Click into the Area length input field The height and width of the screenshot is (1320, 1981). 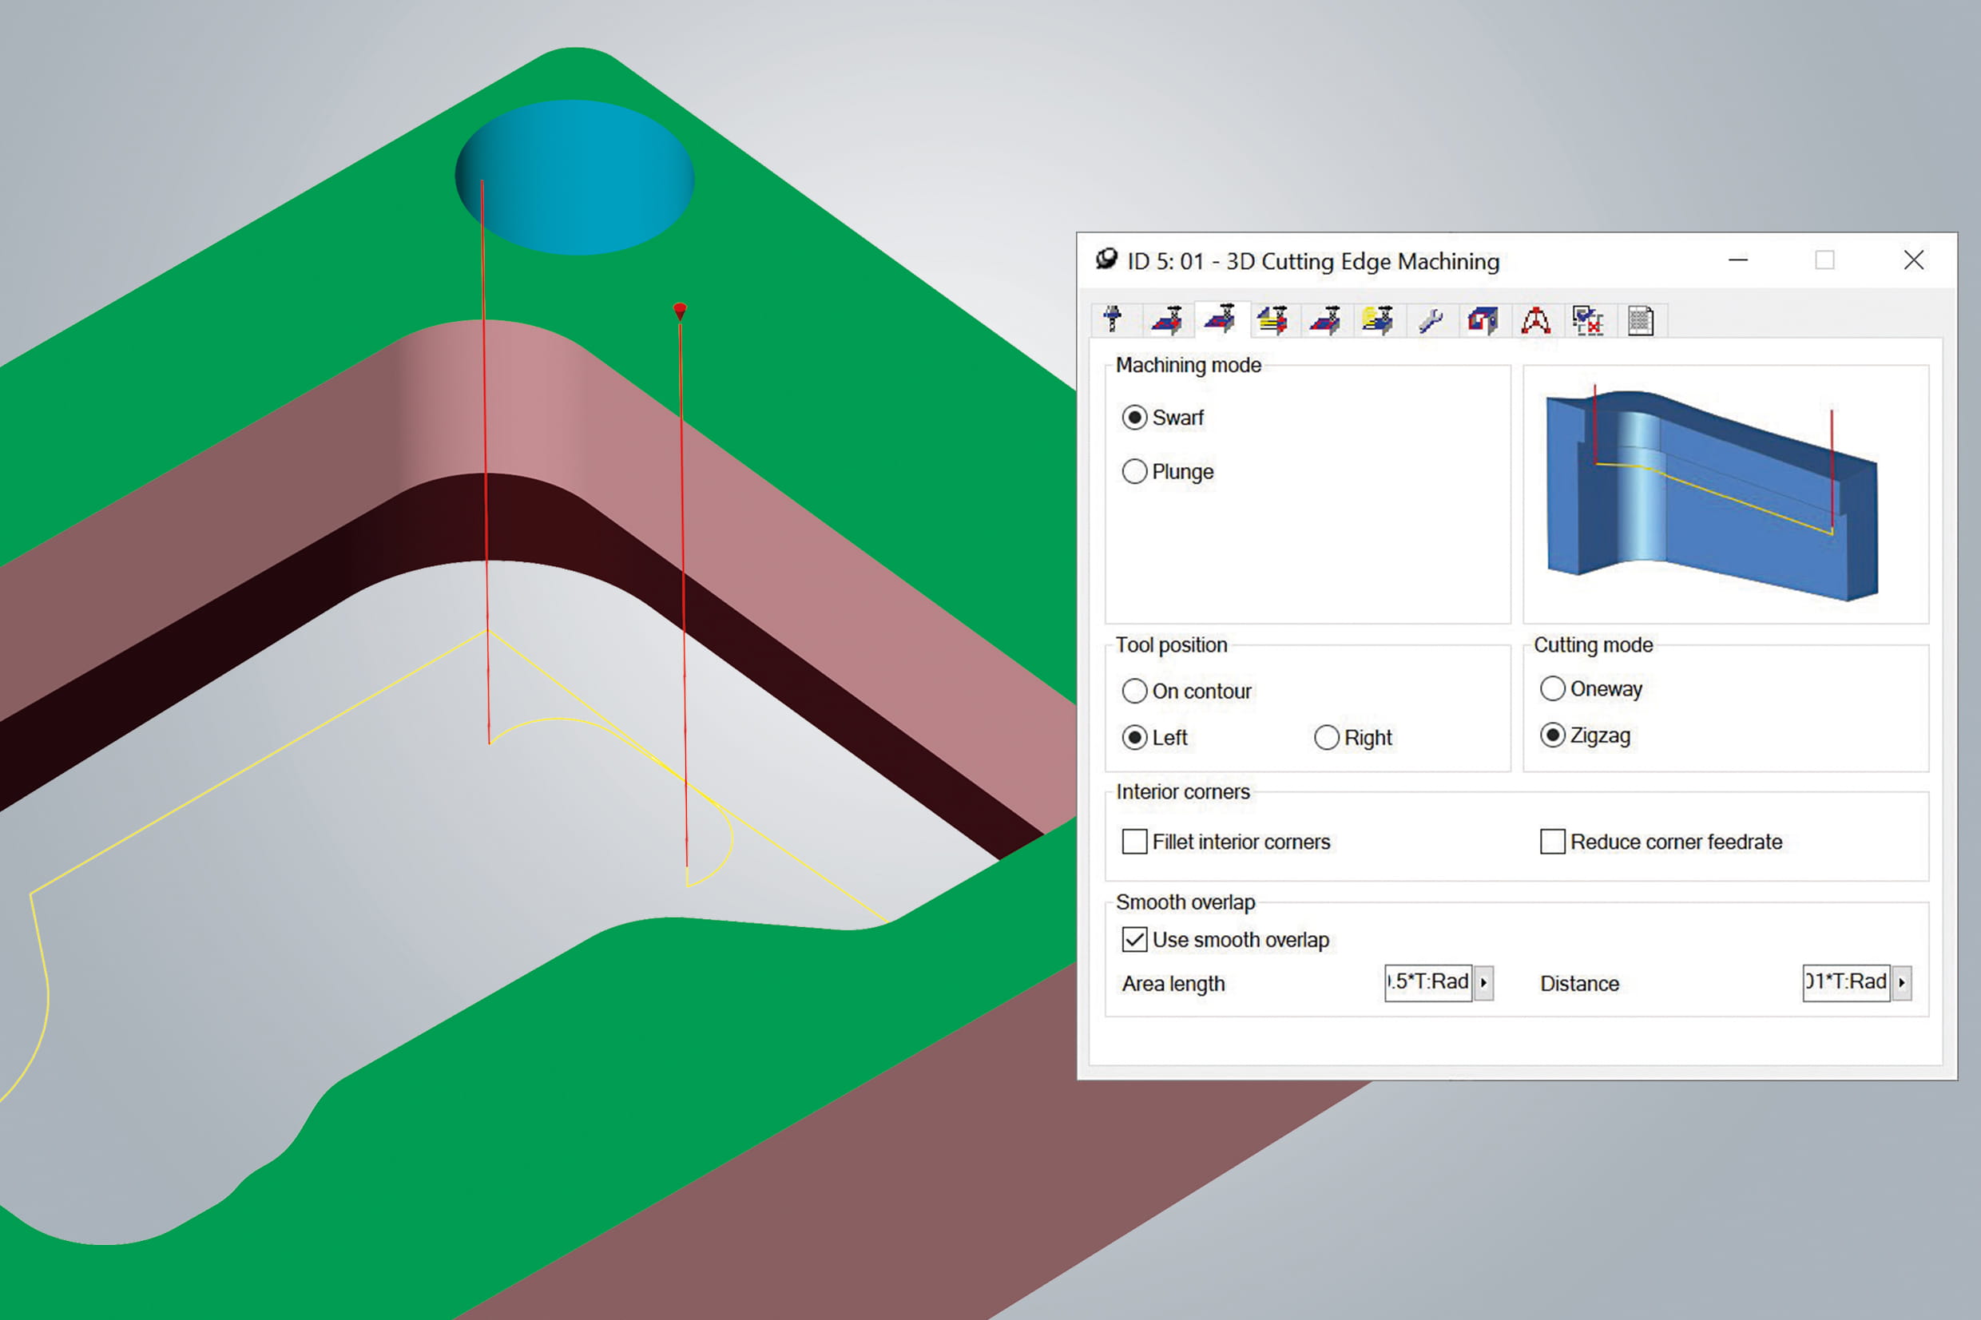(1428, 982)
